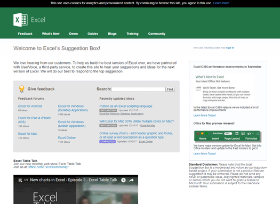Click the Find button
Image resolution: width=280 pixels, height=204 pixels.
[x=170, y=89]
